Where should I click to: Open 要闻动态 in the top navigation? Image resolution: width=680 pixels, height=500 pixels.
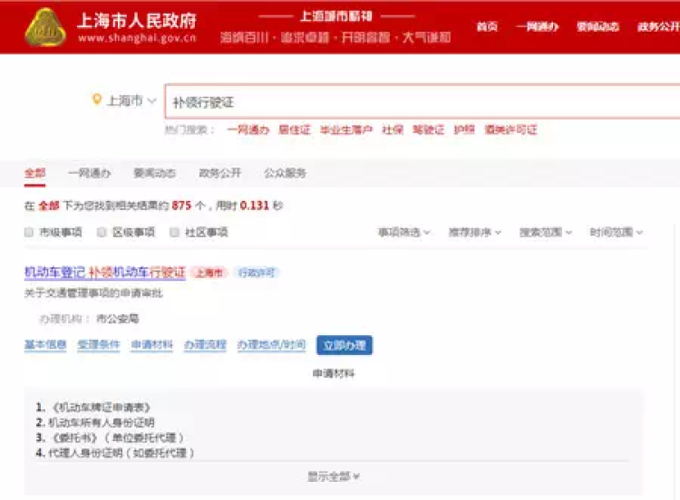(597, 27)
